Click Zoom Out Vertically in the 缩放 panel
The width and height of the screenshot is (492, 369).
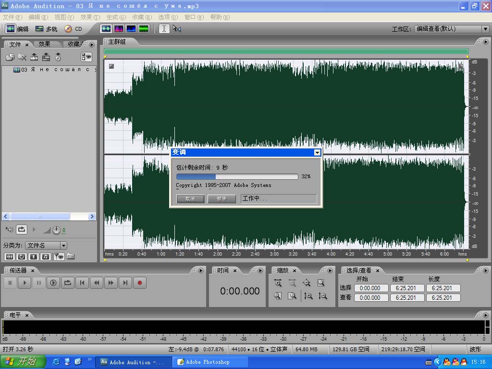click(322, 296)
